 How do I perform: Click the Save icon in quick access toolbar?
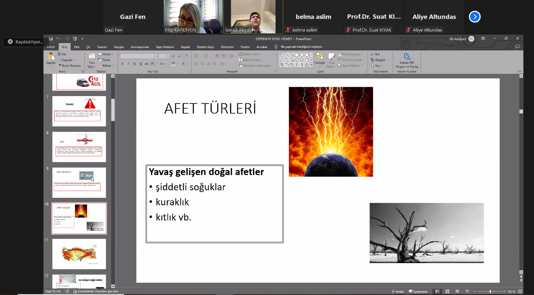[50, 39]
